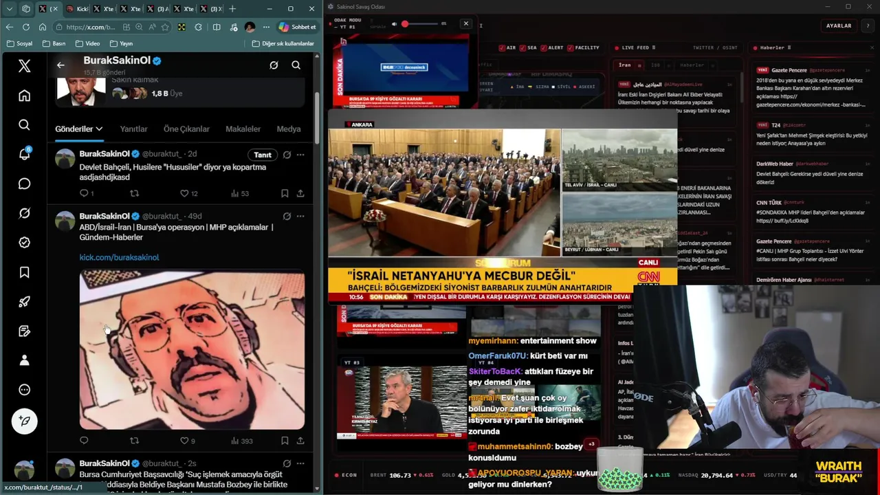The image size is (880, 495).
Task: View analytics showing 393 views
Action: click(241, 441)
